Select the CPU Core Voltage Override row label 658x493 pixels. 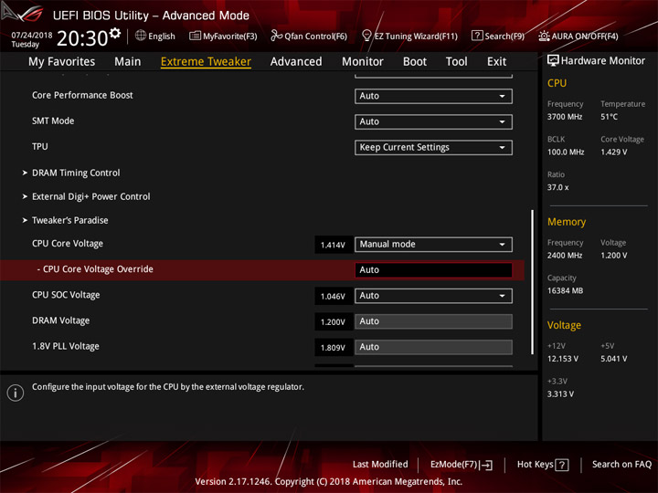[95, 269]
